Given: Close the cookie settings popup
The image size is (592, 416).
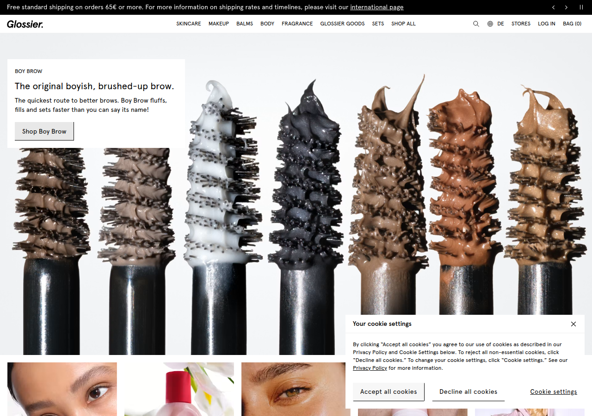Looking at the screenshot, I should pyautogui.click(x=573, y=324).
